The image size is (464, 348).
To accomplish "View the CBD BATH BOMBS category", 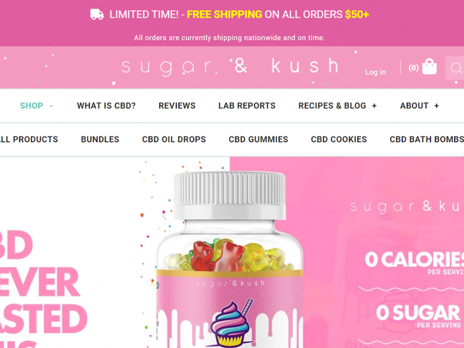I will tap(427, 139).
